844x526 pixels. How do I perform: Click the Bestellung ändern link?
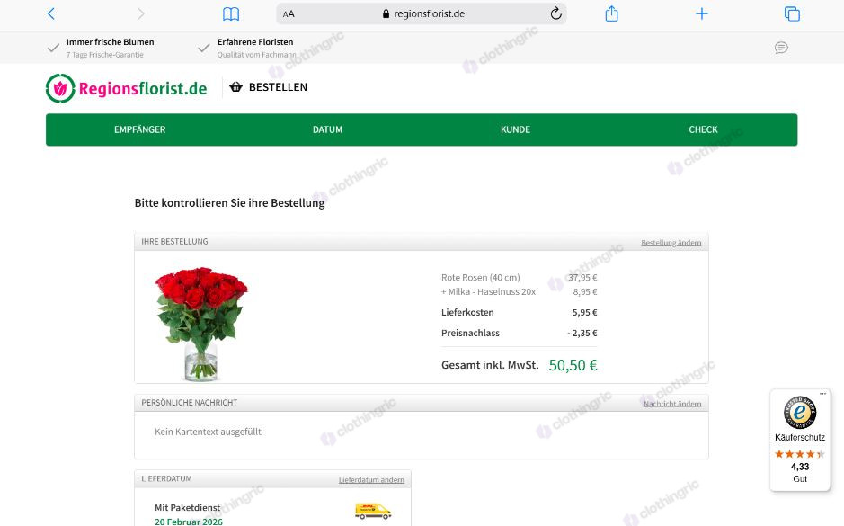pyautogui.click(x=671, y=243)
